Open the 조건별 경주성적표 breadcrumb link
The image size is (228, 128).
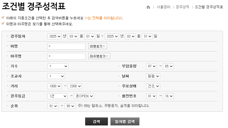tap(209, 7)
